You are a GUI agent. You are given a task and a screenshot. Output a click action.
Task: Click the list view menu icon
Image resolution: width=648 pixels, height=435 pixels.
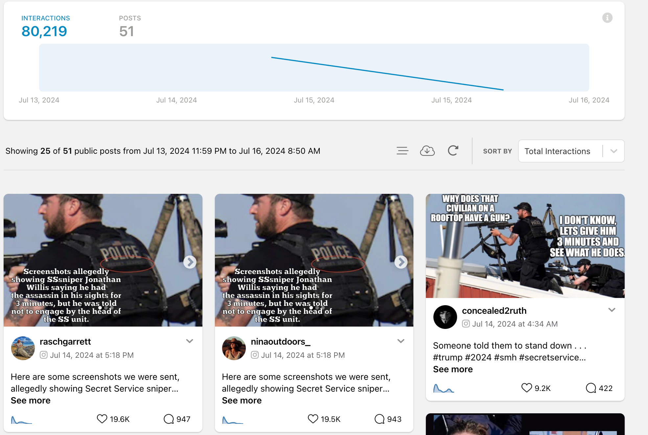coord(402,151)
